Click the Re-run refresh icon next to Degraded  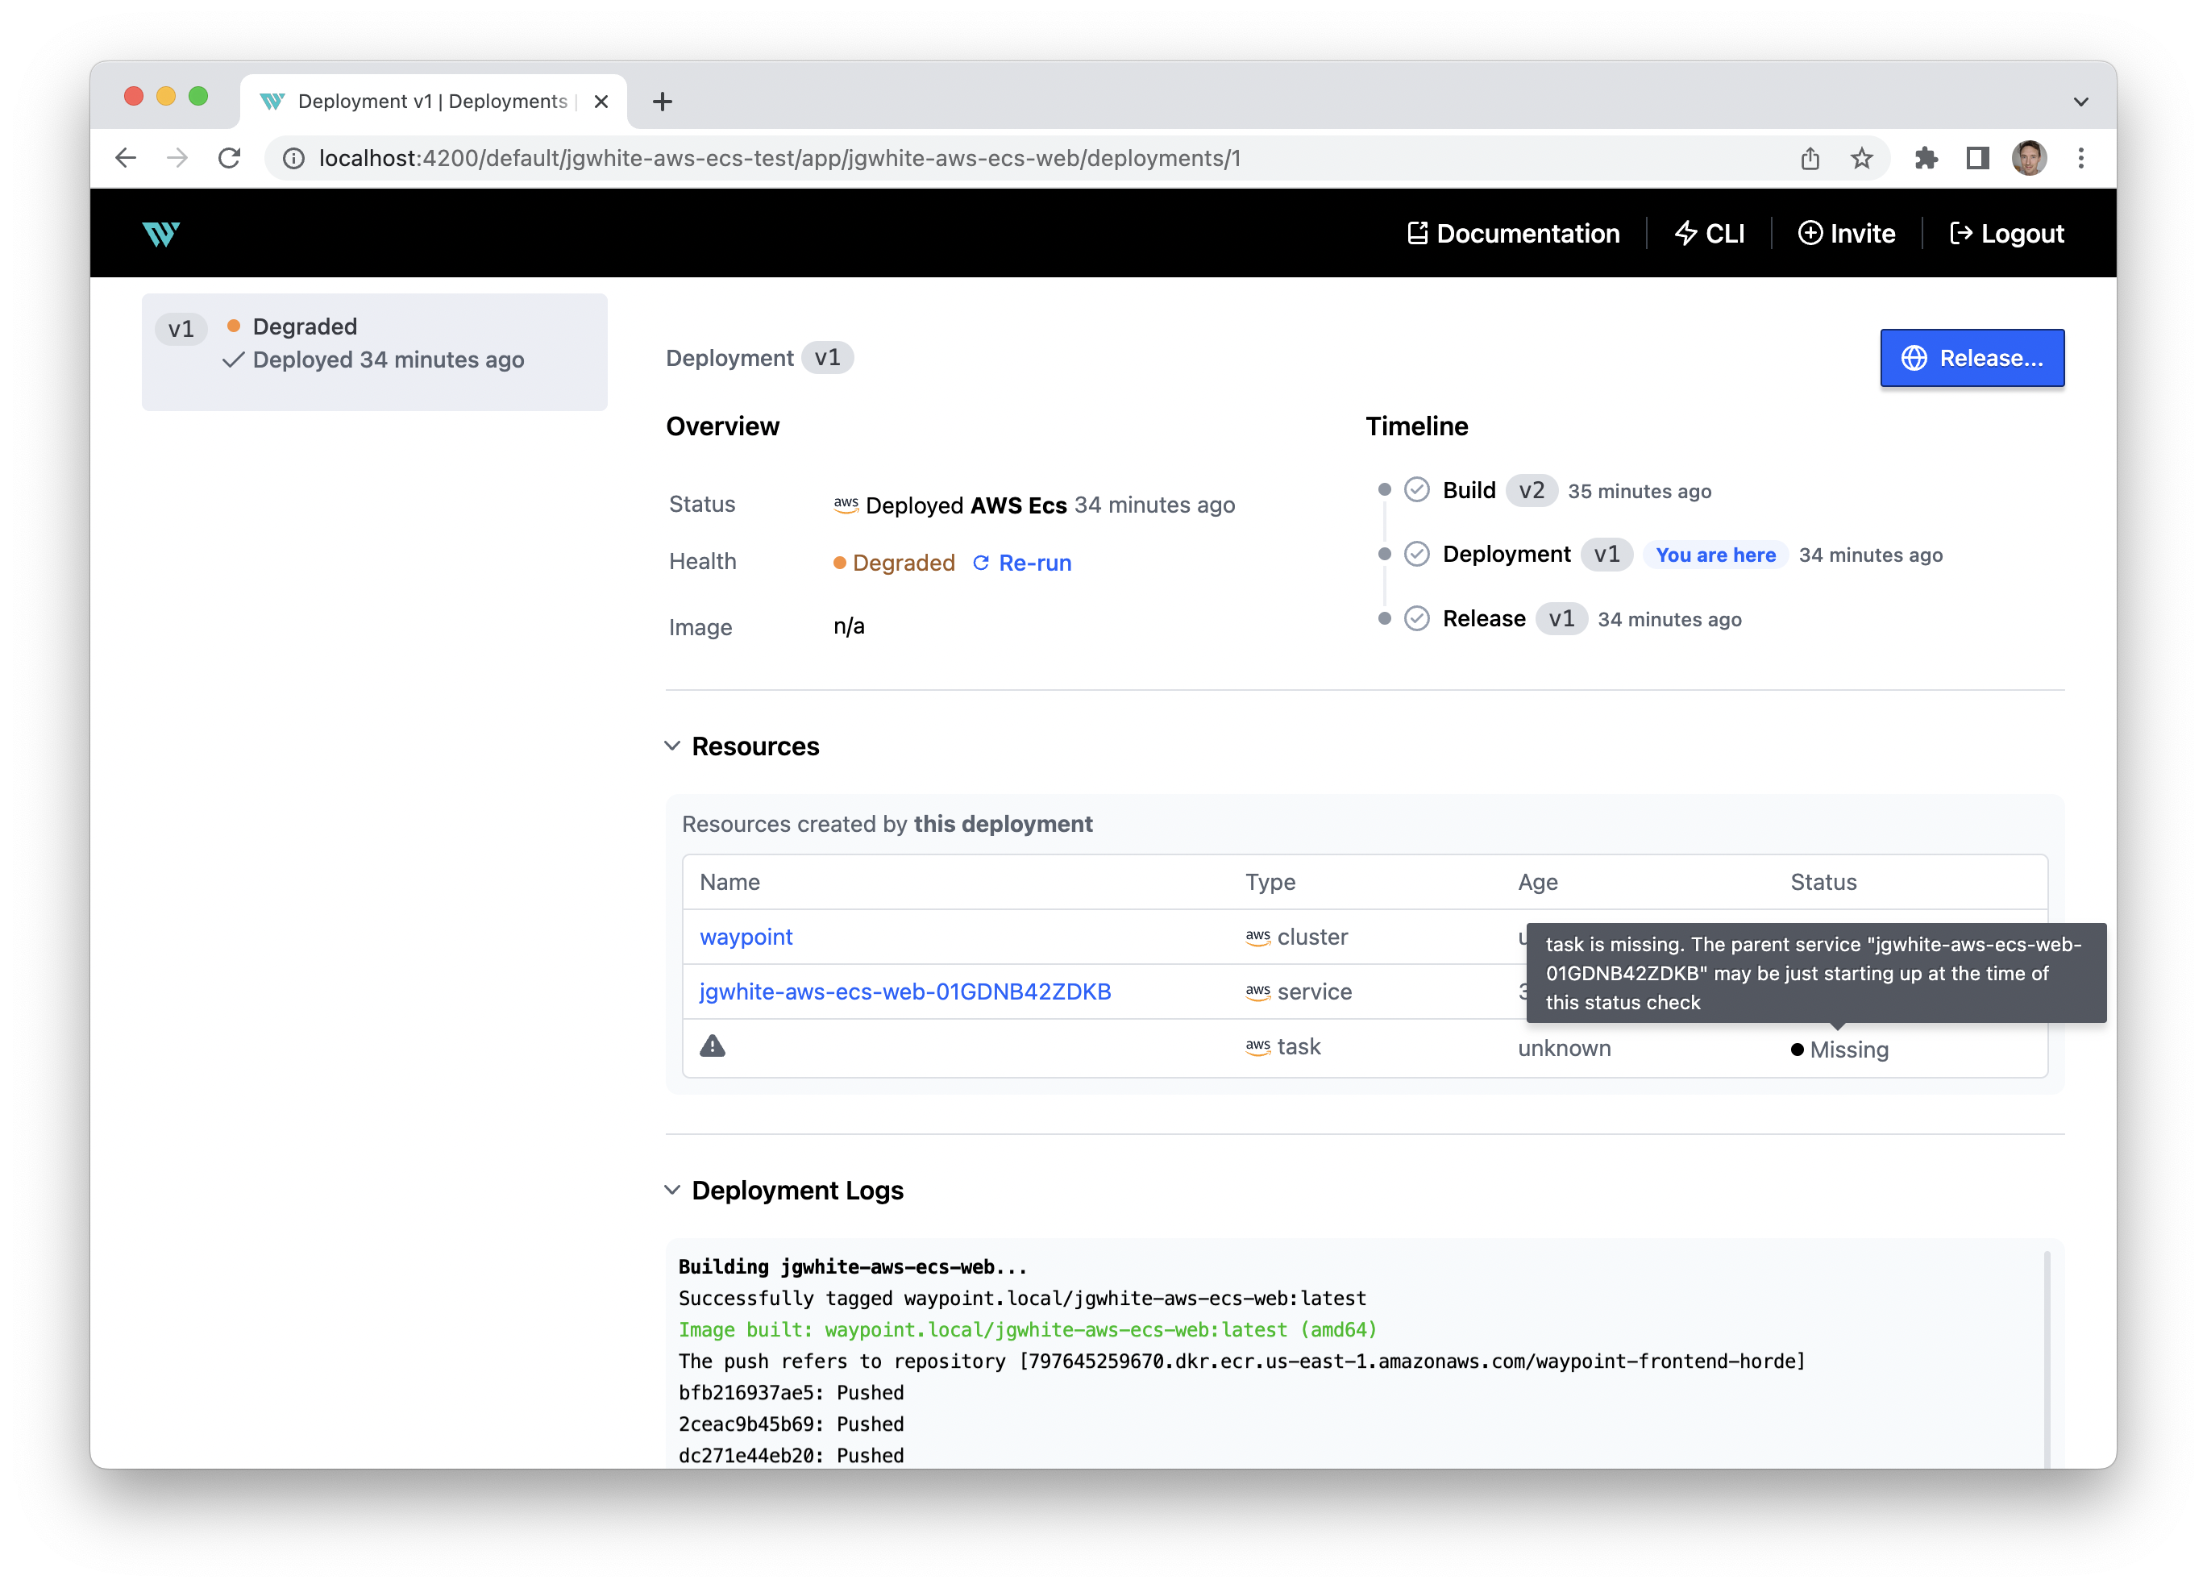pyautogui.click(x=981, y=563)
